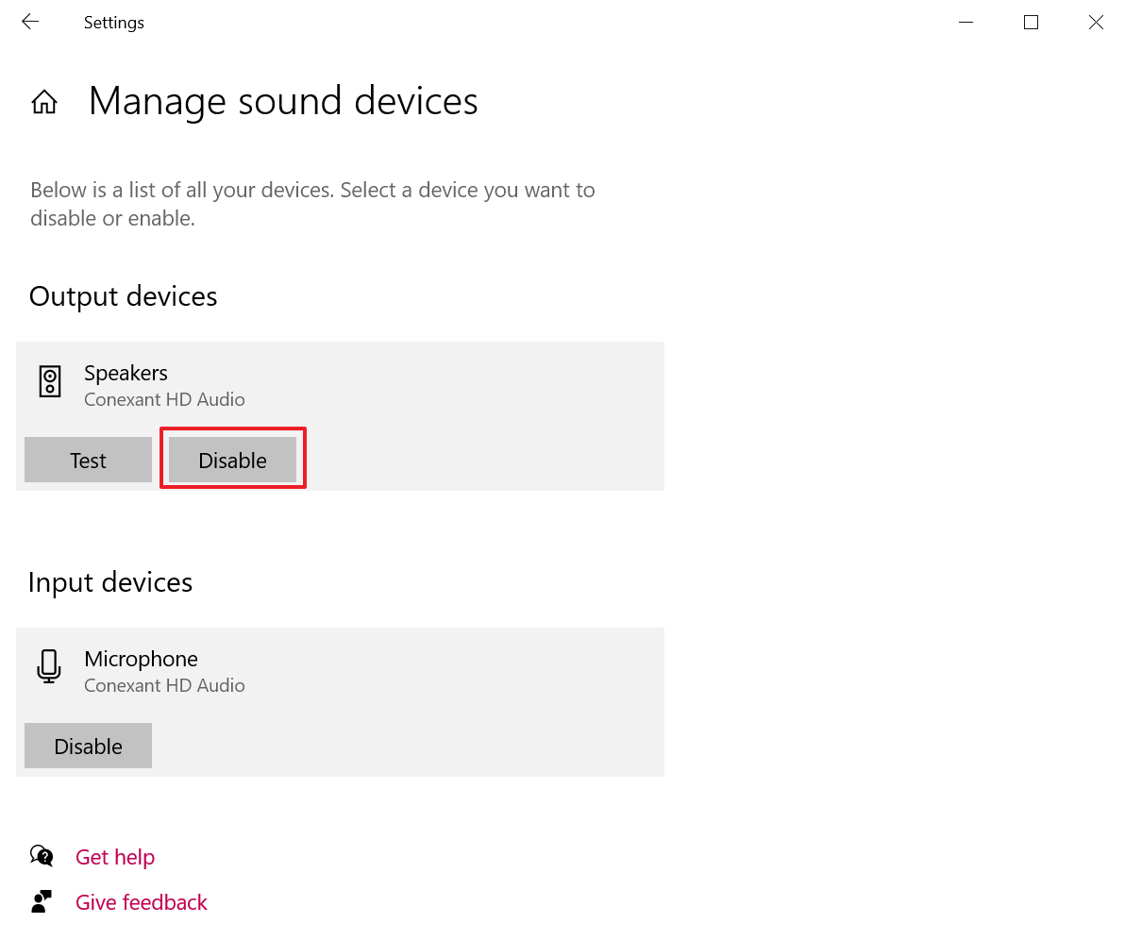This screenshot has width=1125, height=940.
Task: Select the Microphone device icon
Action: tap(49, 666)
